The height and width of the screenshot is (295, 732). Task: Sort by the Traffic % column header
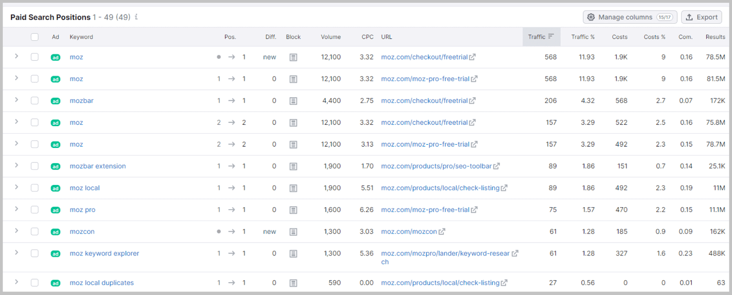tap(583, 37)
